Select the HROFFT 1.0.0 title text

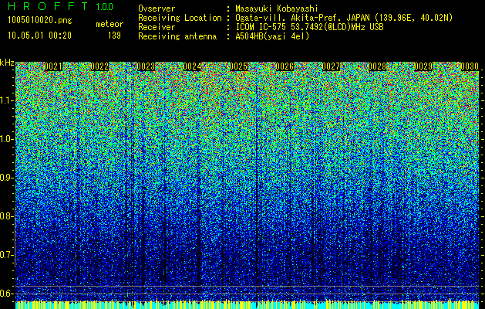click(61, 6)
